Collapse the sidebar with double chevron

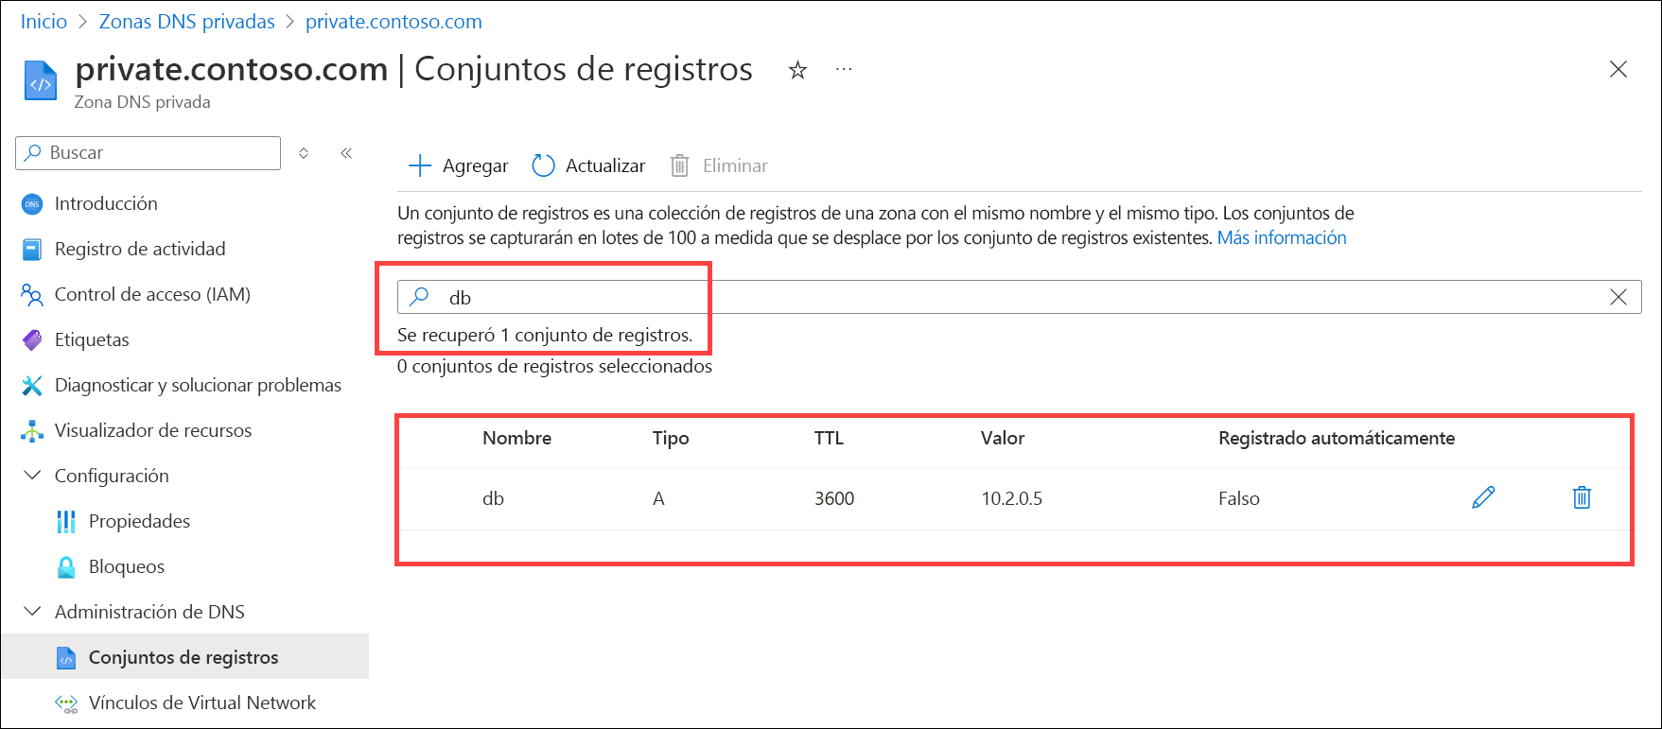346,153
